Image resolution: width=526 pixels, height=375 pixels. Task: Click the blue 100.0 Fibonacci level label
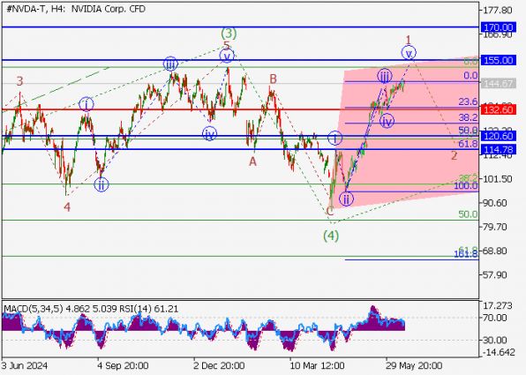(x=466, y=186)
